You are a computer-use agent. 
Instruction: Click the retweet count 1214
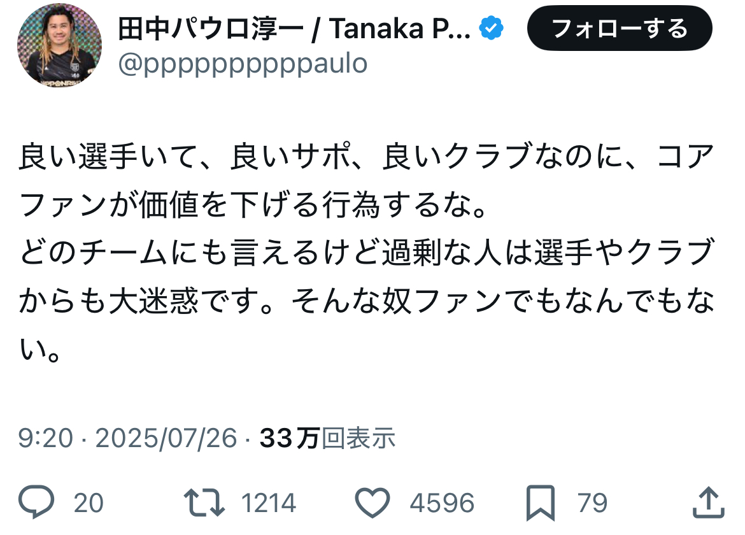269,503
